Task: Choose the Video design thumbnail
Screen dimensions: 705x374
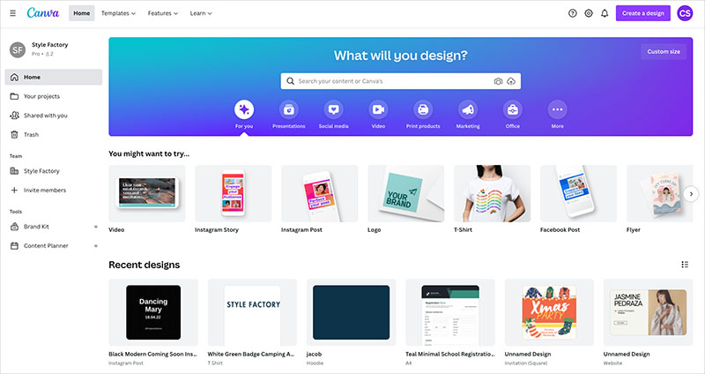Action: pos(147,193)
